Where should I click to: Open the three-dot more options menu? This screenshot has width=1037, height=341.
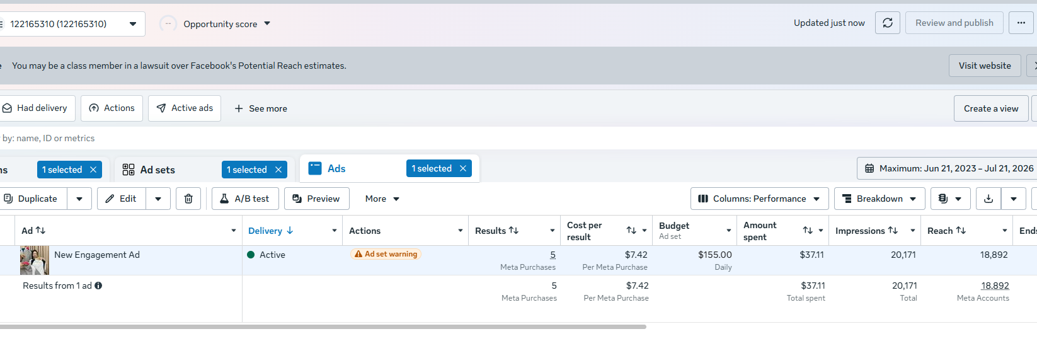pyautogui.click(x=1021, y=23)
